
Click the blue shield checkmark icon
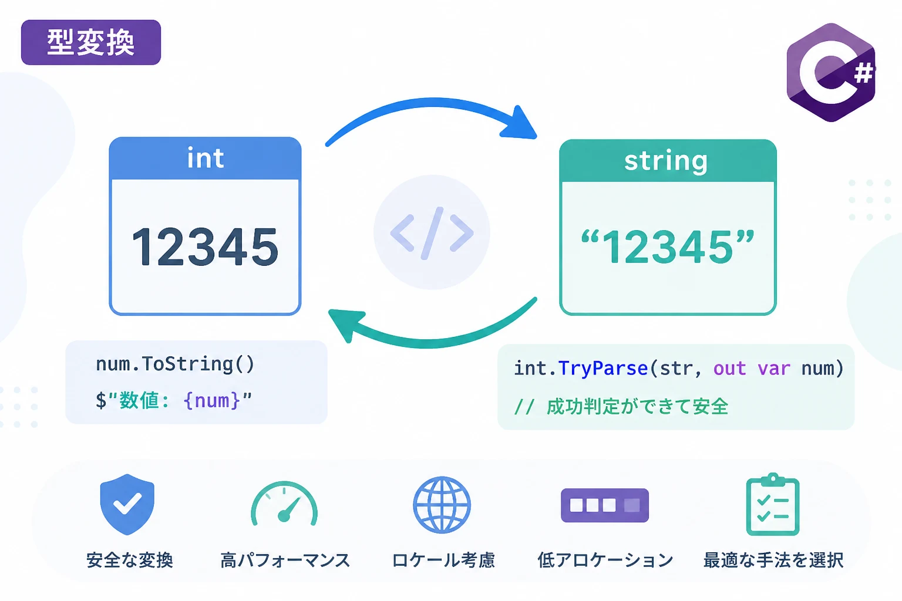(x=127, y=504)
